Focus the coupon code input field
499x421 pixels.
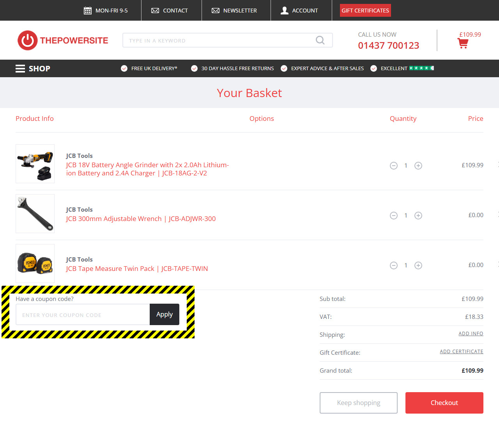click(x=83, y=315)
